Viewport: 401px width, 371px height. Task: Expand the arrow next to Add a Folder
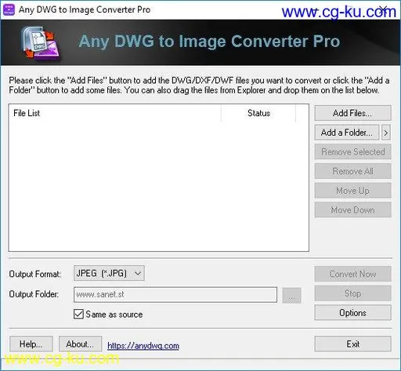(386, 133)
